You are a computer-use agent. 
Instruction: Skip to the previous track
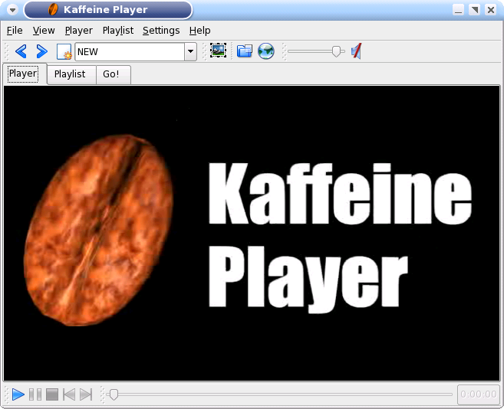point(69,394)
